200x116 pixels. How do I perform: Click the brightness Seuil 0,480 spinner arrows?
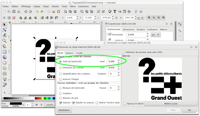(118, 61)
